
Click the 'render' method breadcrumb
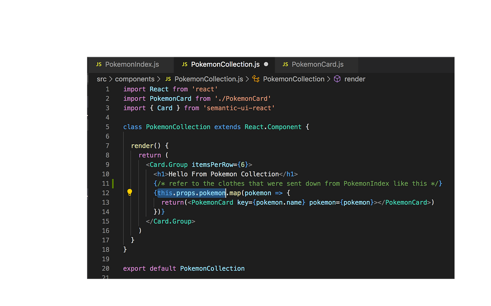click(x=355, y=79)
